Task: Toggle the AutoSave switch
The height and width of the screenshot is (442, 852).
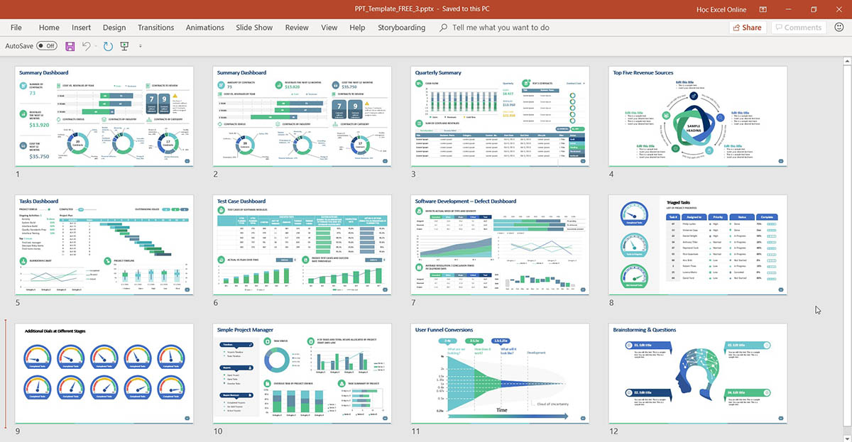Action: [x=47, y=45]
